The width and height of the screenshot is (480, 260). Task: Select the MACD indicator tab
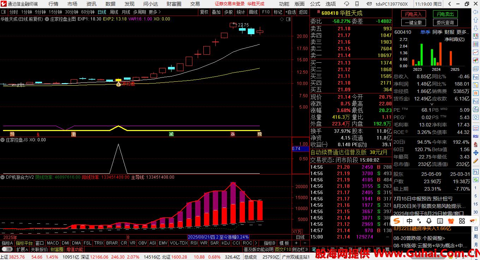tap(53, 243)
